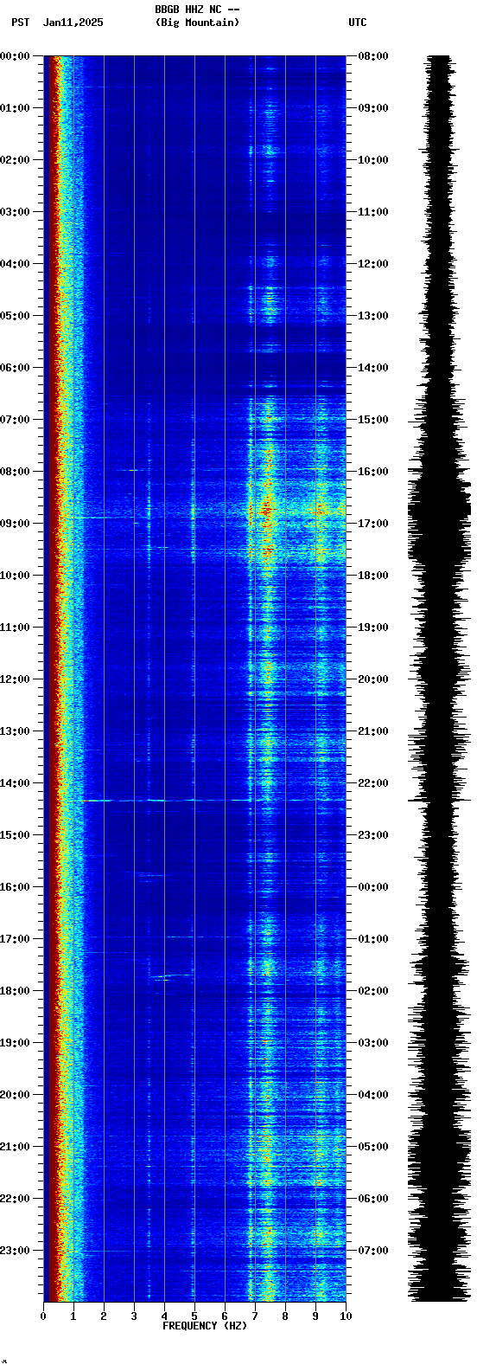
Task: Select the PST time label 09:00
Action: 15,524
